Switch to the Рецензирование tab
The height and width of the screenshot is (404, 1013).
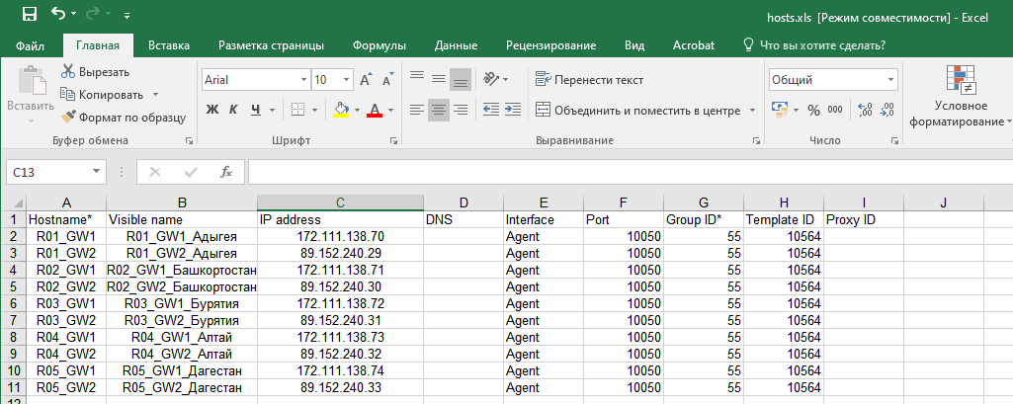(x=551, y=45)
